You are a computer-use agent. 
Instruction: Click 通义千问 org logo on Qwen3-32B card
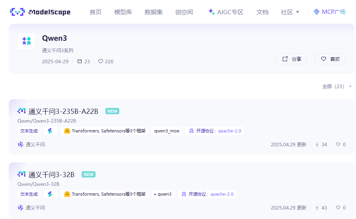(21, 208)
